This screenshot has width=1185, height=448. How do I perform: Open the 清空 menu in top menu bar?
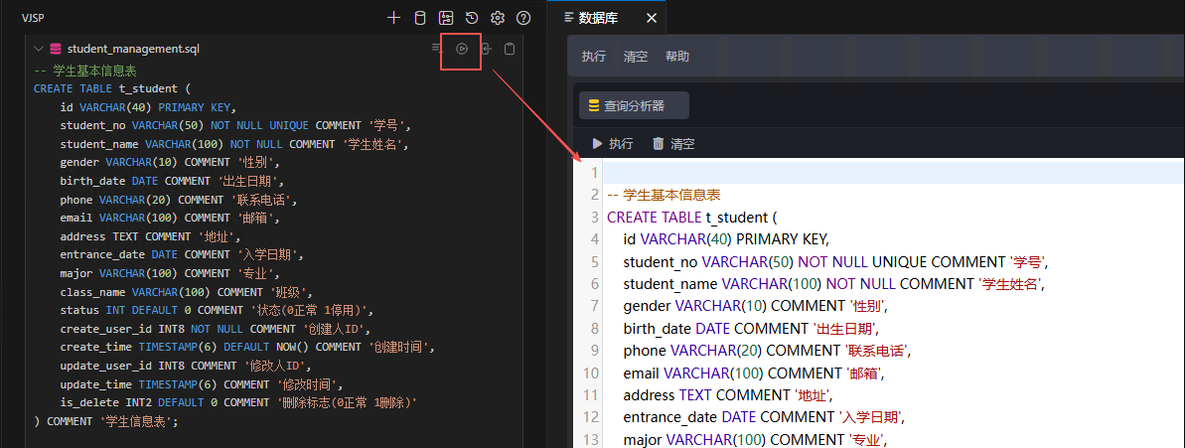click(636, 57)
